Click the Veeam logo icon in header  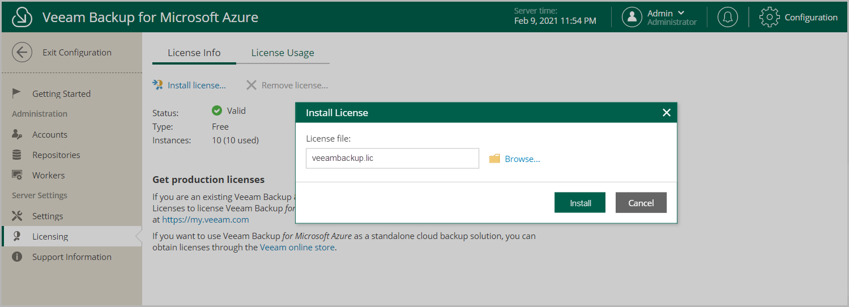coord(22,18)
